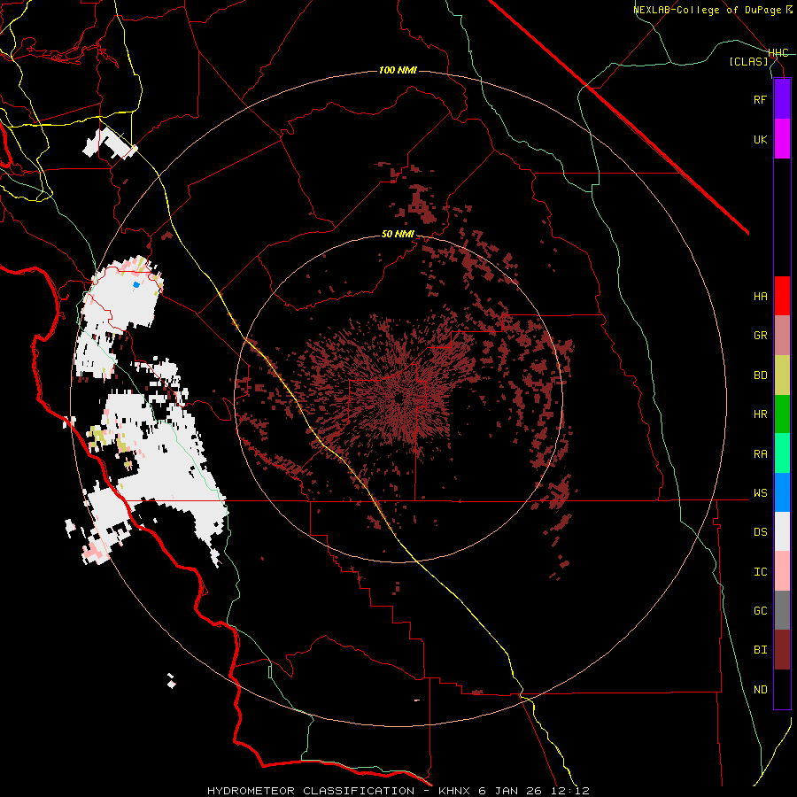
Task: Click the RF legend label
Action: pyautogui.click(x=760, y=99)
